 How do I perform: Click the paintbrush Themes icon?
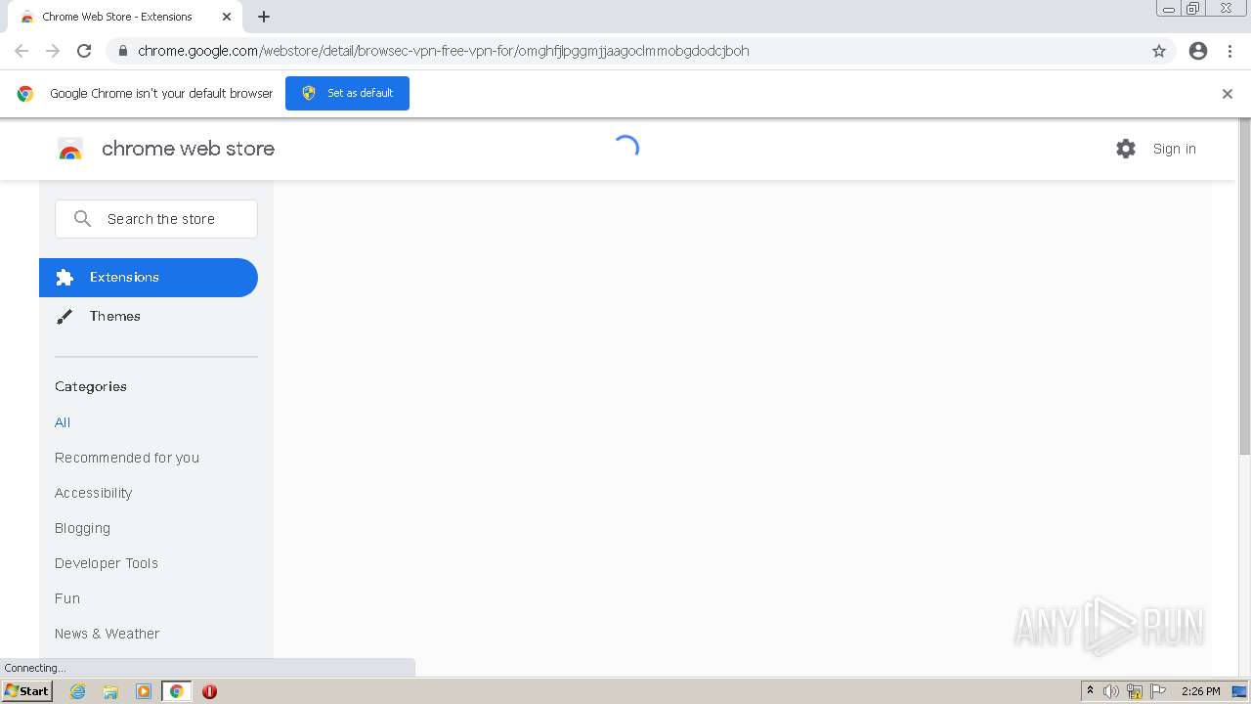click(x=65, y=316)
